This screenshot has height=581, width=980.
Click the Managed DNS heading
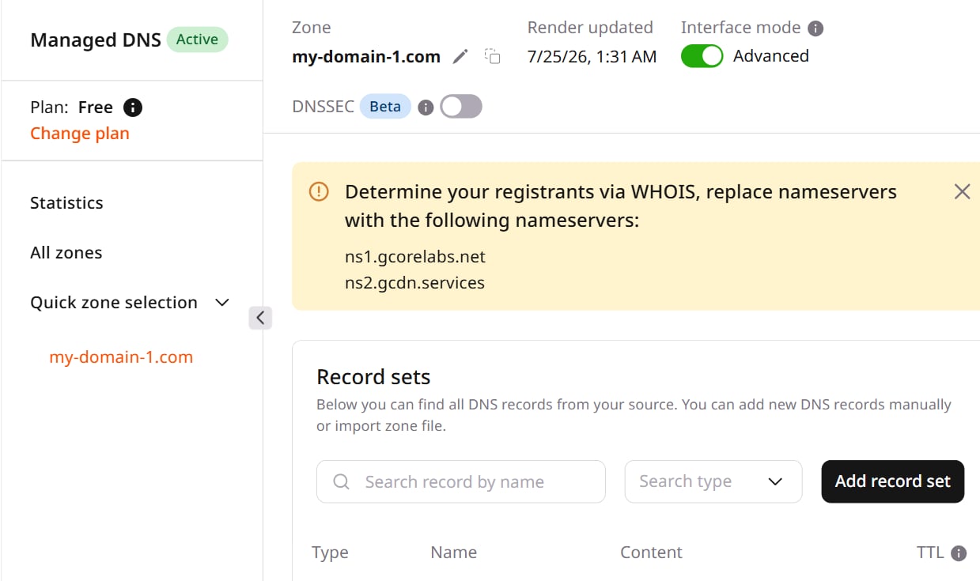tap(96, 40)
